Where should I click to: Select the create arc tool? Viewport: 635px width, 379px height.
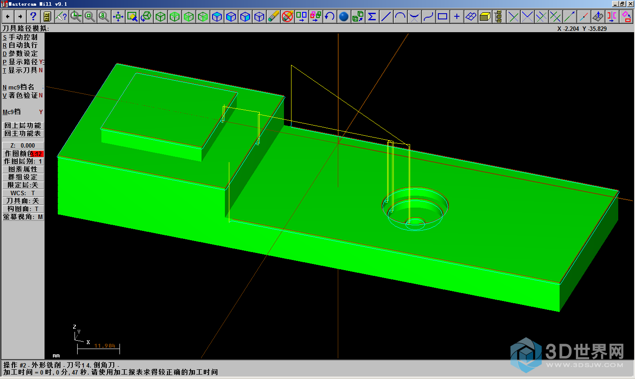[400, 17]
